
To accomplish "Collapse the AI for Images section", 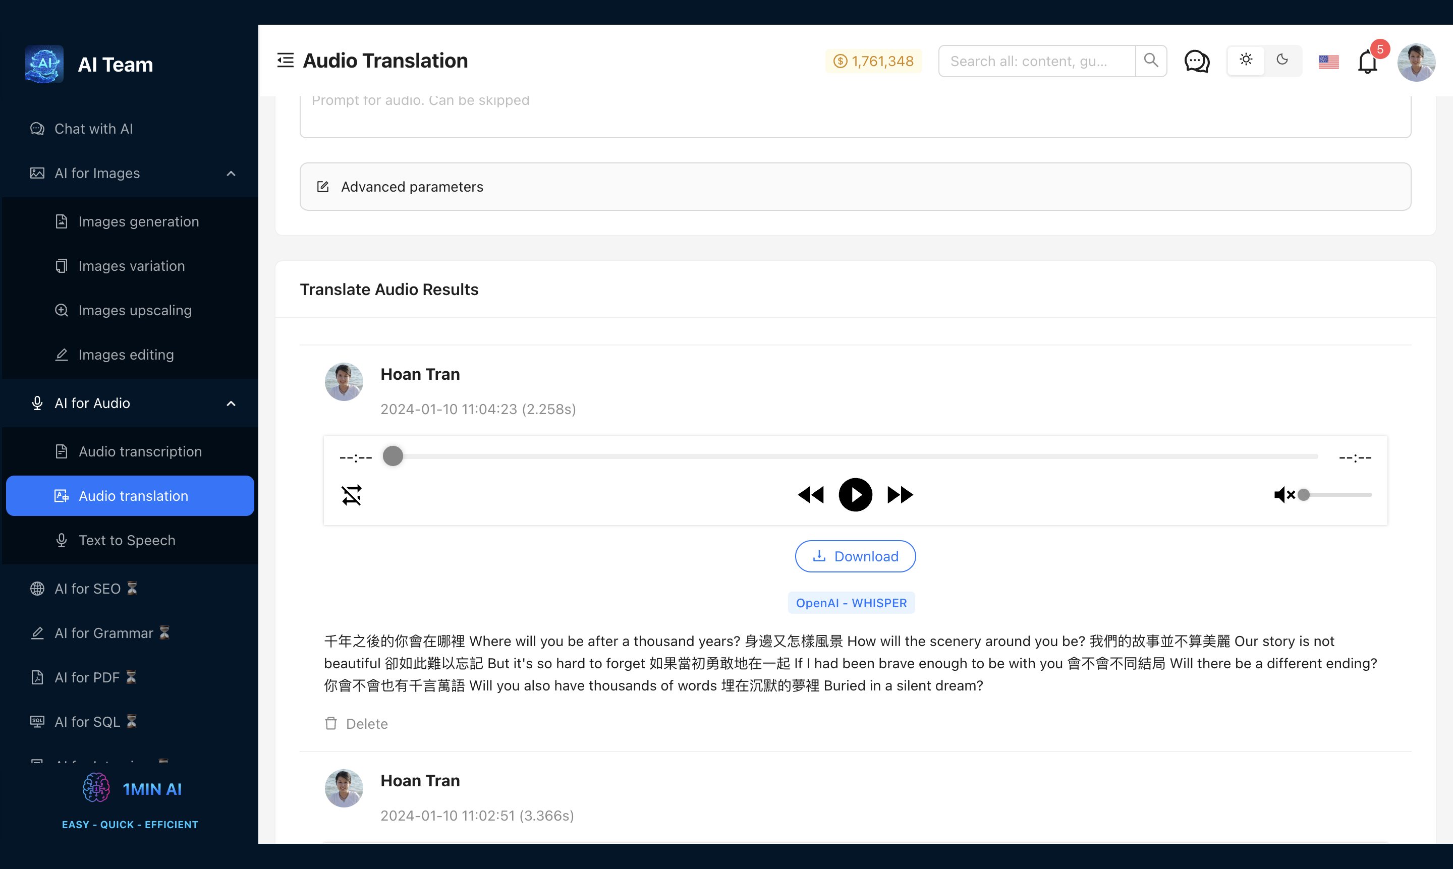I will (x=231, y=173).
